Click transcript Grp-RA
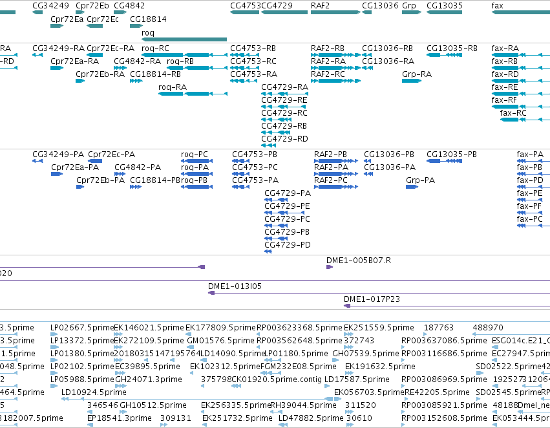 pyautogui.click(x=412, y=81)
